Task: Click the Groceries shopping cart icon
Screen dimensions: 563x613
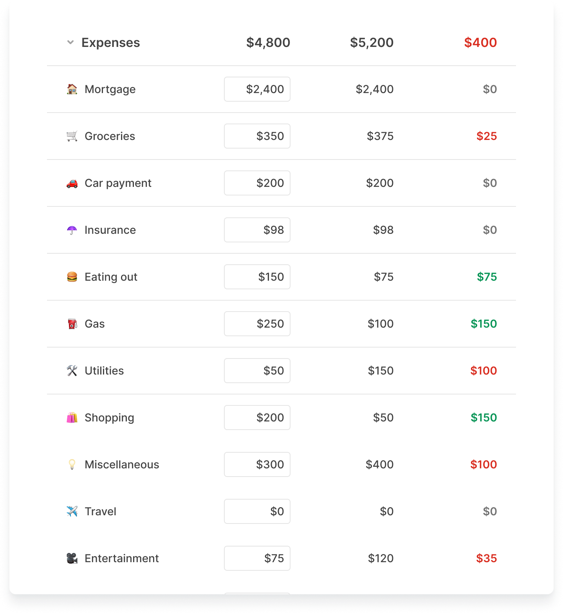Action: tap(72, 136)
